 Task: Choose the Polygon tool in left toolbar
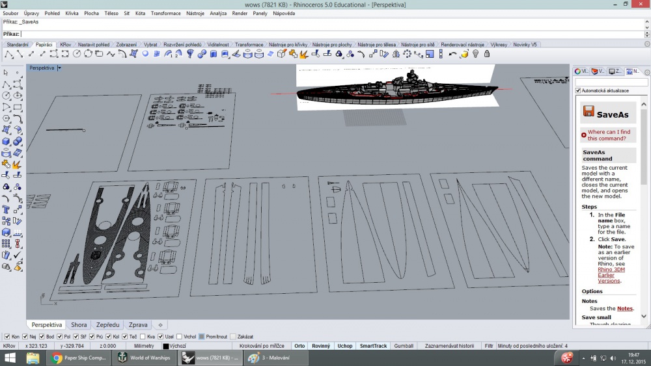(x=6, y=118)
